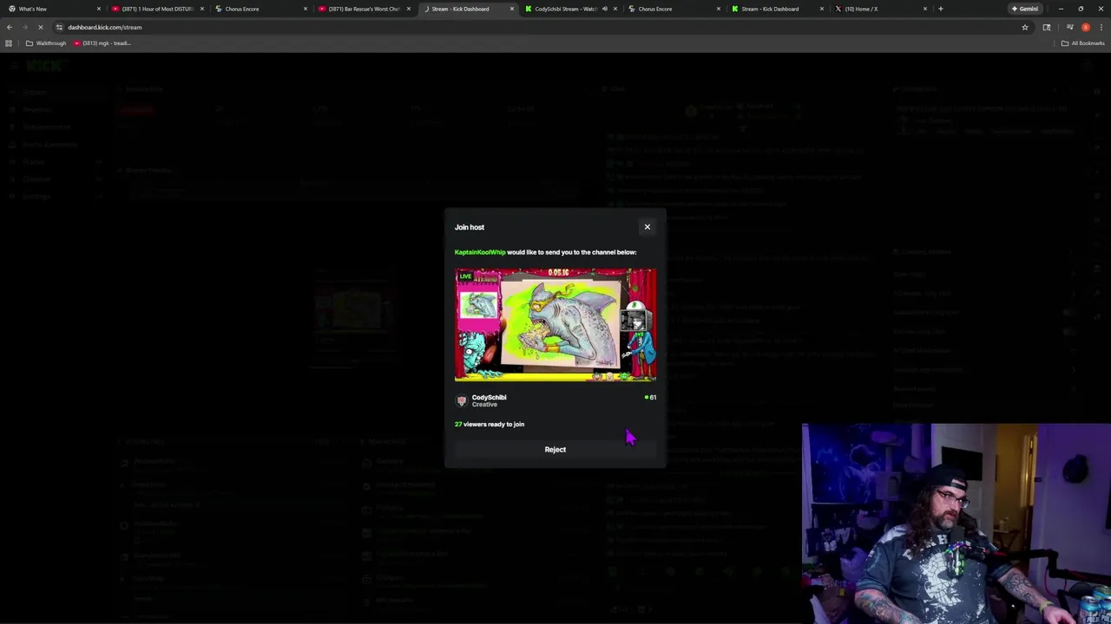Viewport: 1111px width, 624px height.
Task: Open a new browser tab
Action: click(941, 9)
